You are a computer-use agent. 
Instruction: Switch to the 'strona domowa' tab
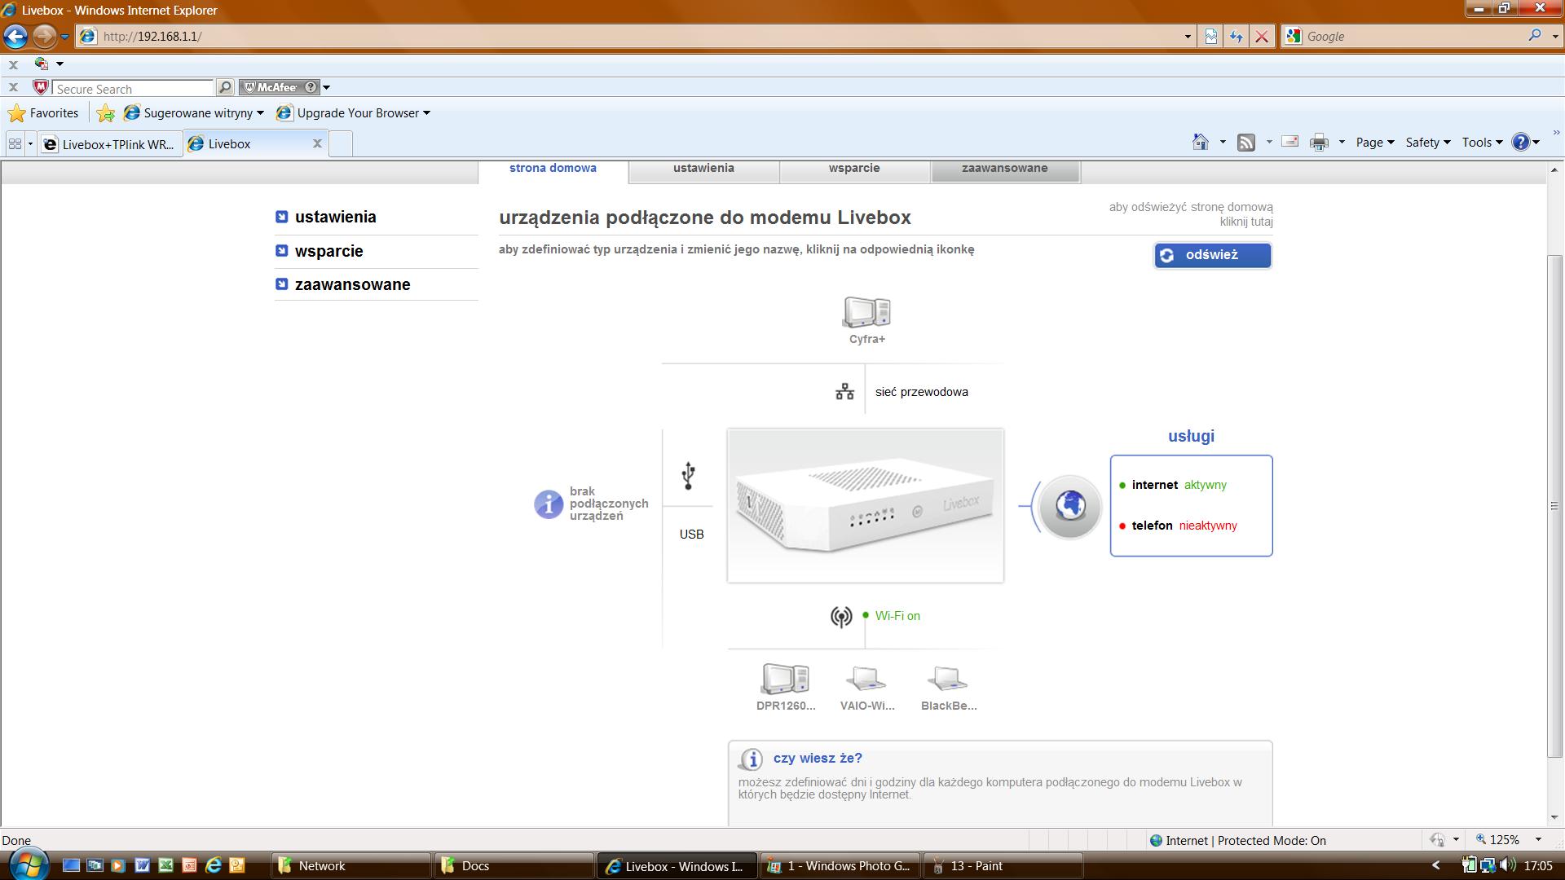(x=553, y=169)
